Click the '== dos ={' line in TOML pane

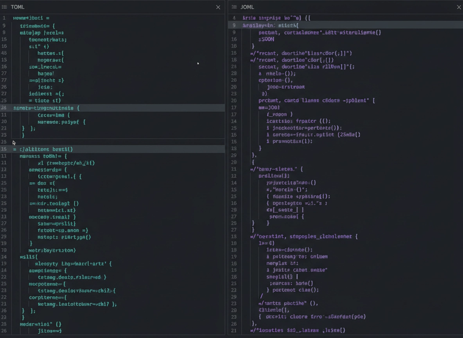42,183
